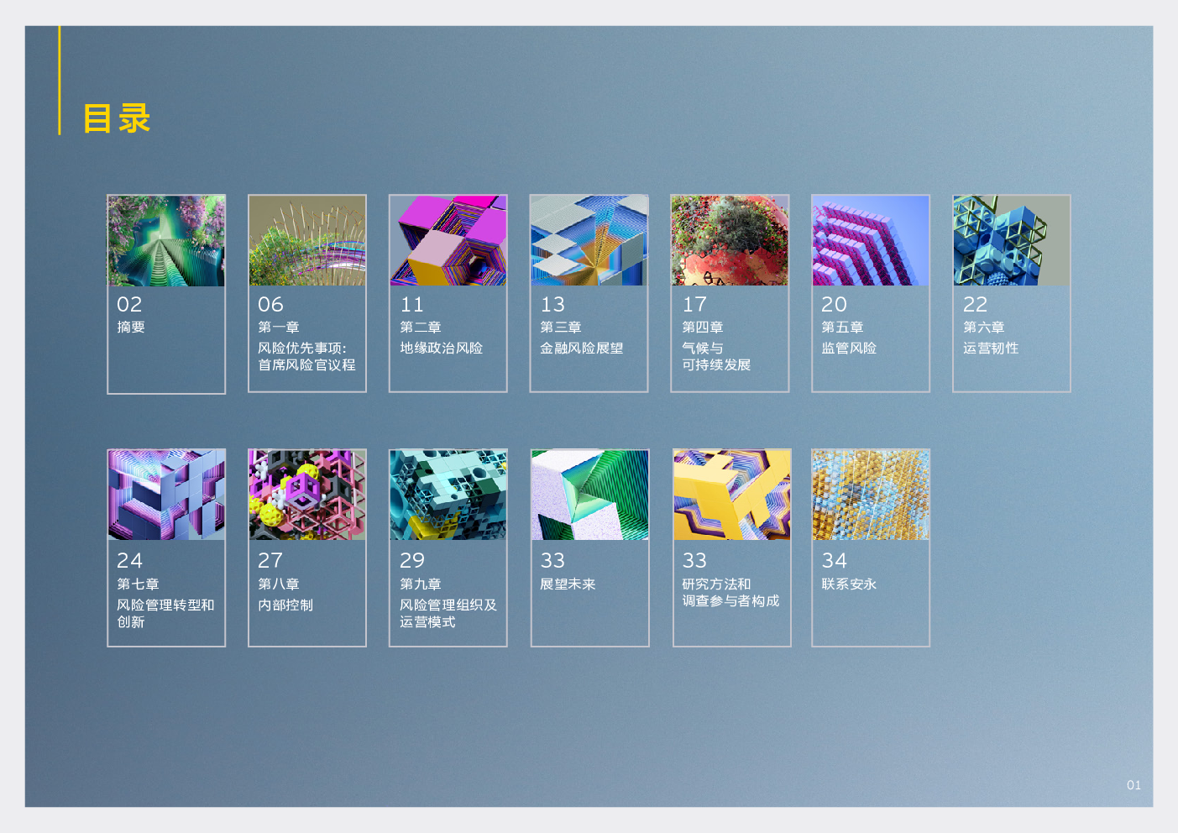Go to 研究方法和调查参与者构成 text link

click(730, 593)
